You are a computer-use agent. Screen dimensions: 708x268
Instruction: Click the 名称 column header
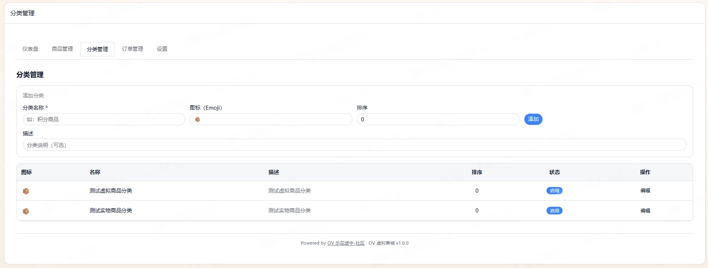tap(95, 172)
